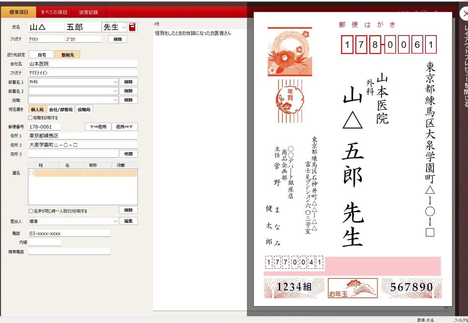
Task: Click 削除 in the 役職 row
Action: point(128,100)
